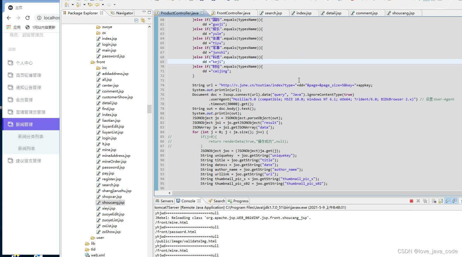Viewport: 462px width, 257px height.
Task: Close the ProductController.java tab
Action: tap(202, 13)
